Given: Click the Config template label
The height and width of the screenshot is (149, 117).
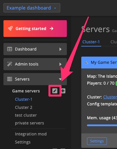Looking at the screenshot, I should click(x=102, y=104).
